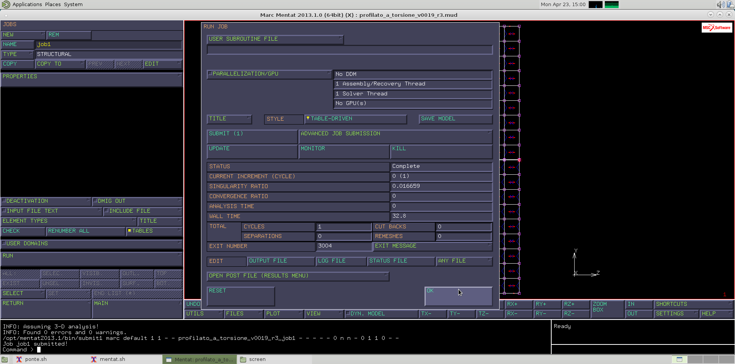This screenshot has height=364, width=735.
Task: Open EXIT MESSAGE popup
Action: [x=433, y=246]
